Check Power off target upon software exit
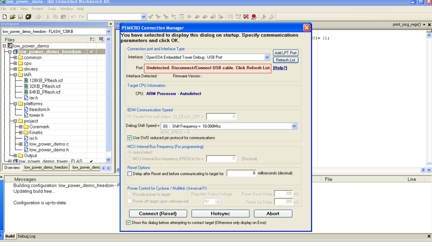This screenshot has width=432, height=246. (129, 201)
